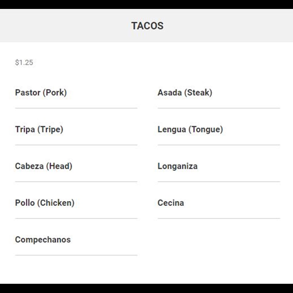
Task: Select the Compechanos taco item
Action: (43, 240)
